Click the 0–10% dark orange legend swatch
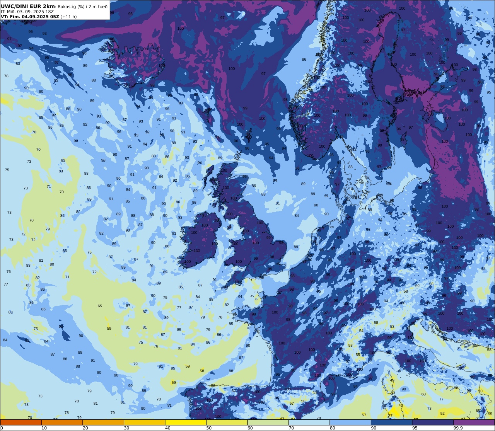This screenshot has height=431, width=495. point(21,422)
